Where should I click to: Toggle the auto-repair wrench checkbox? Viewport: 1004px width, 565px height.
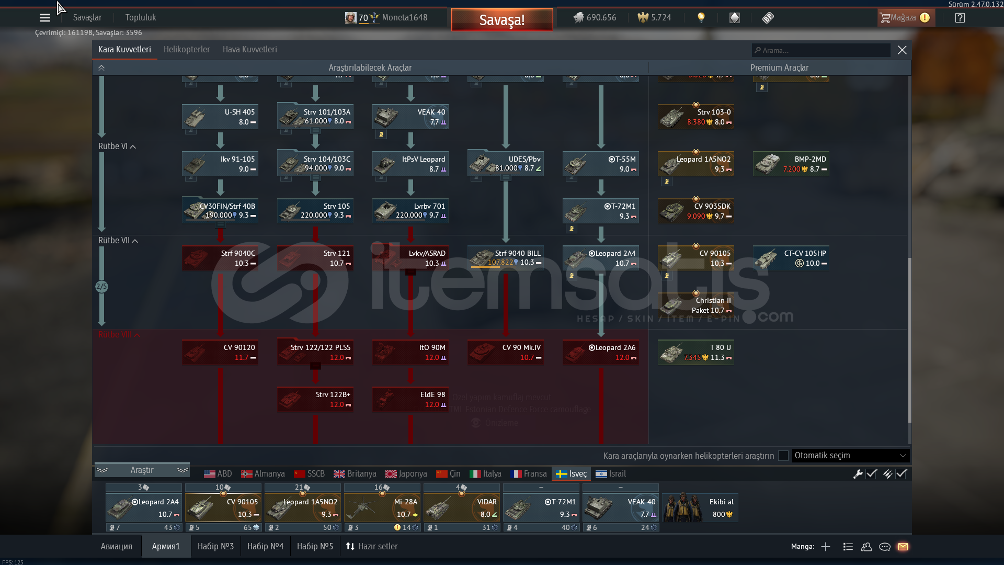point(871,474)
